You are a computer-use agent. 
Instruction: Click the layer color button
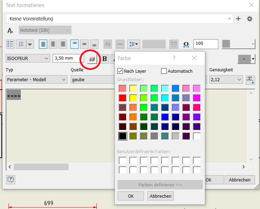[92, 59]
